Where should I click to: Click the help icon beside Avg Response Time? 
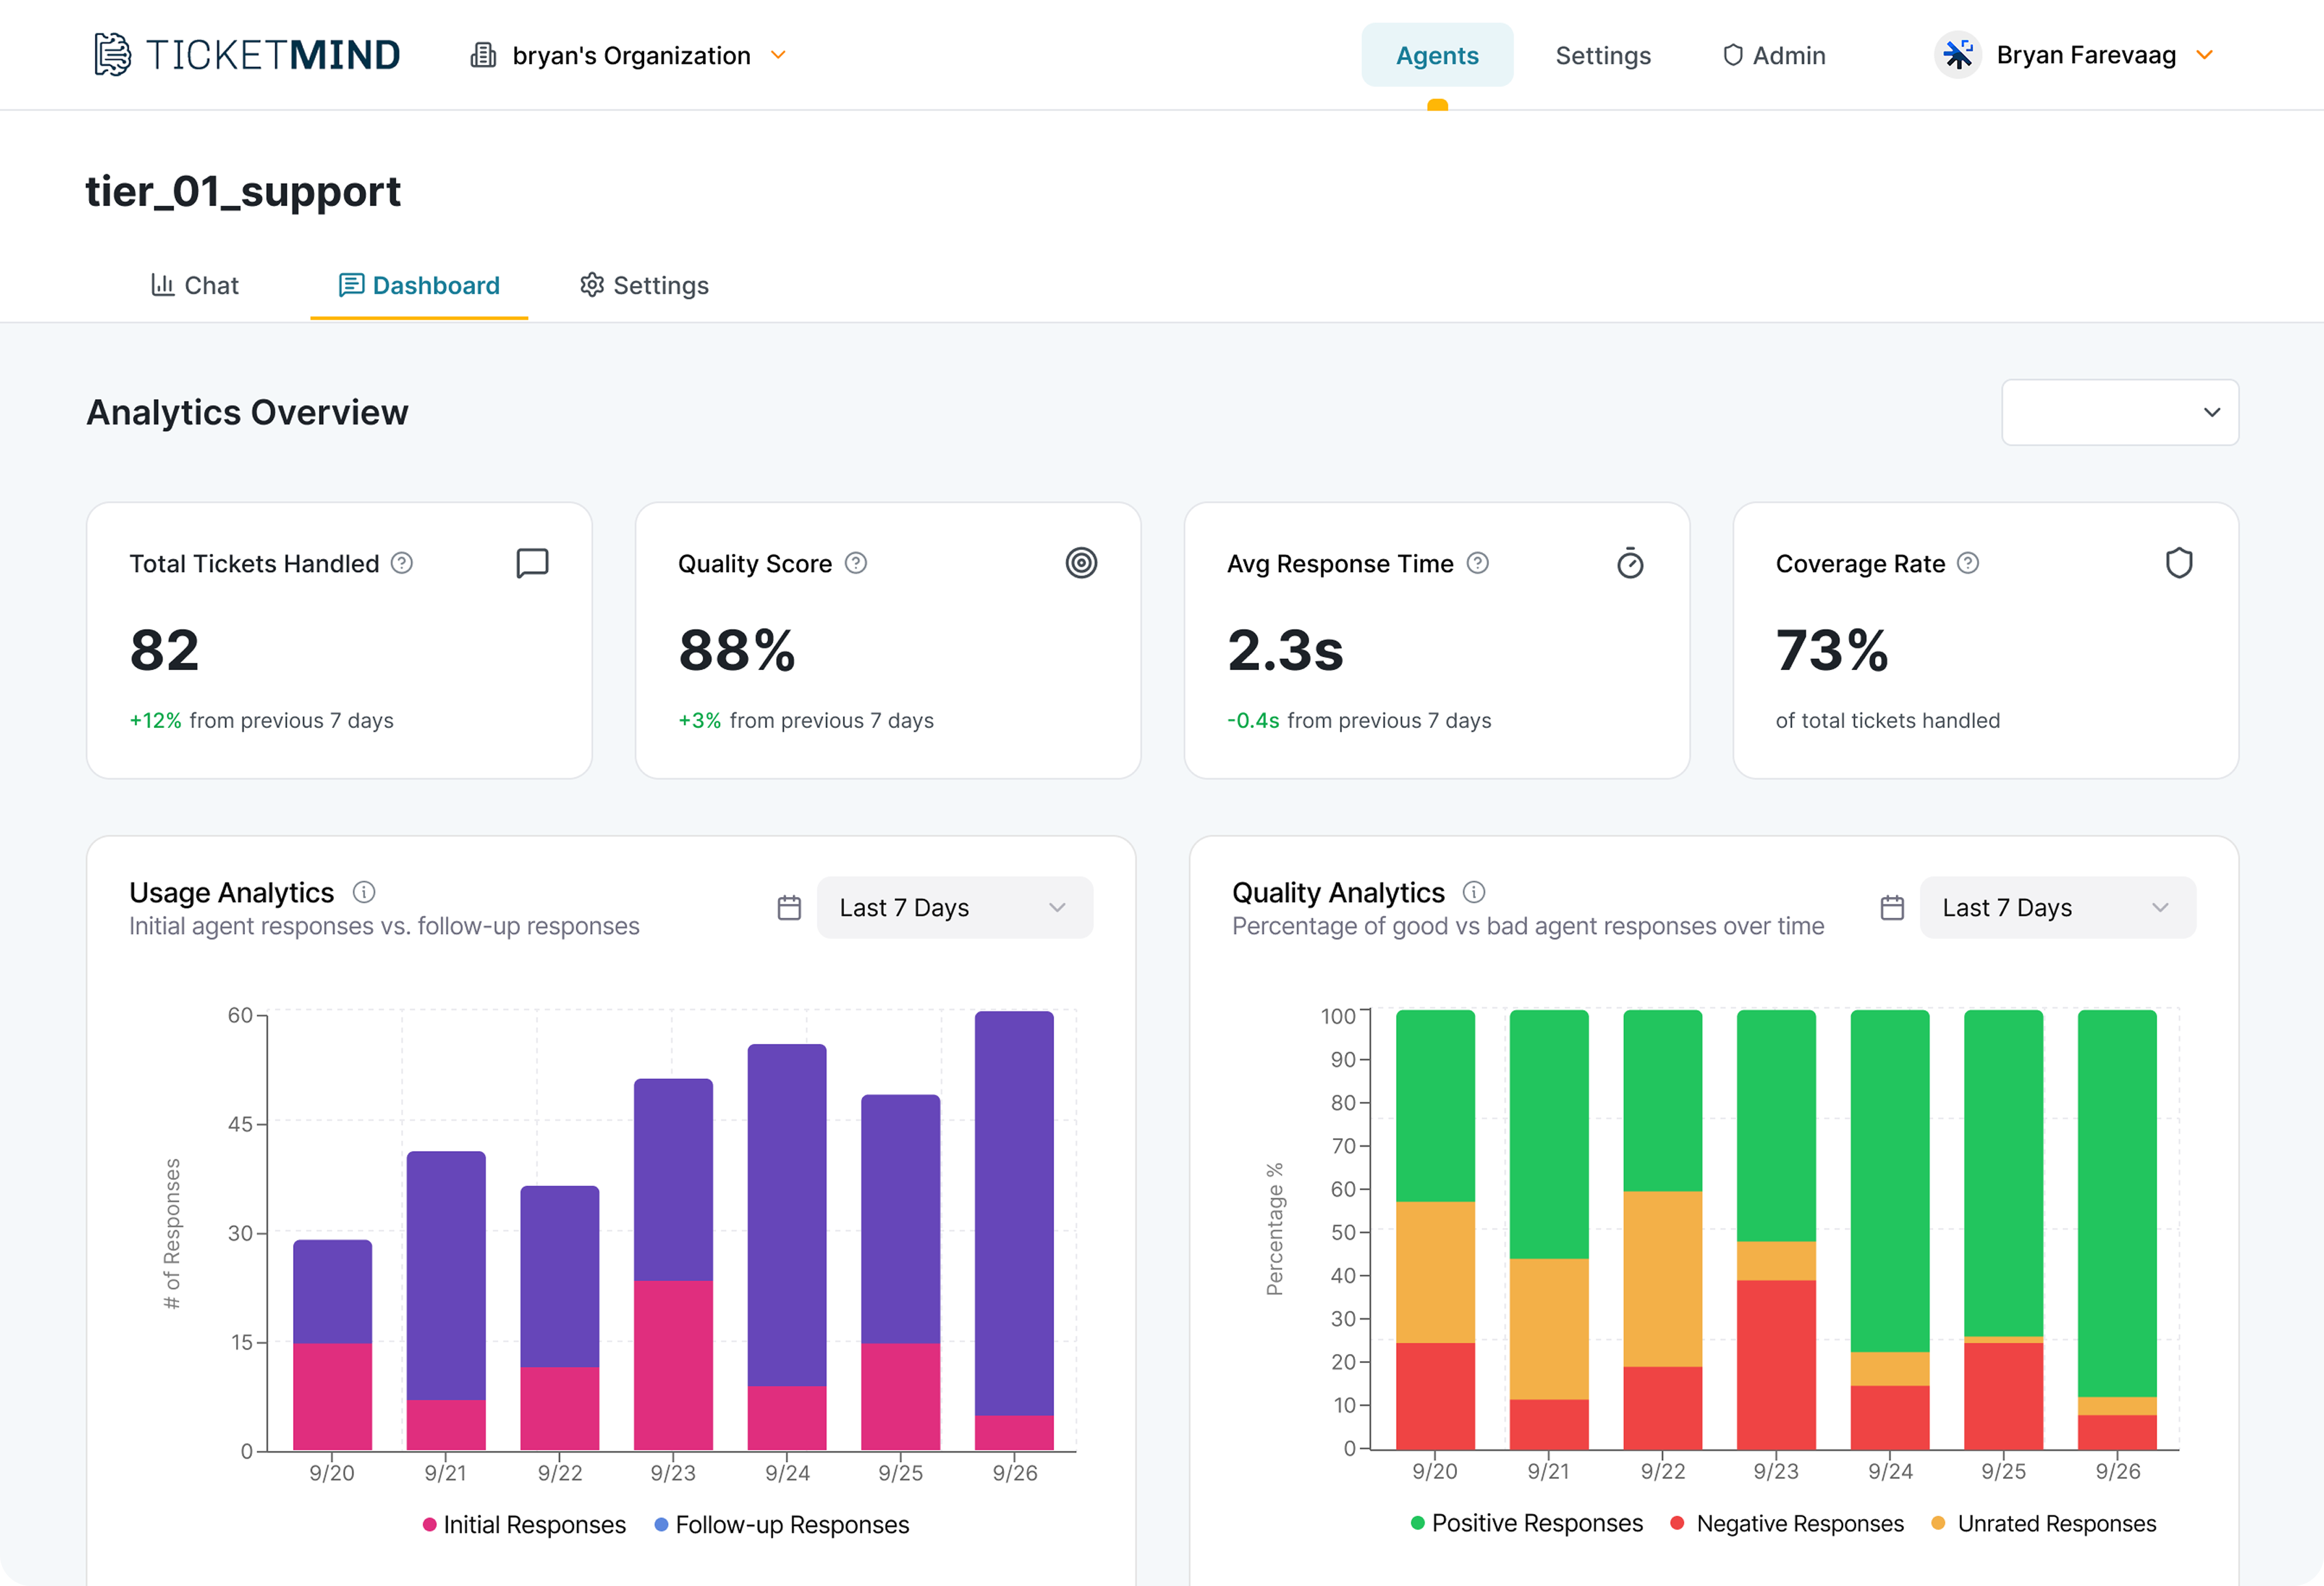1478,563
